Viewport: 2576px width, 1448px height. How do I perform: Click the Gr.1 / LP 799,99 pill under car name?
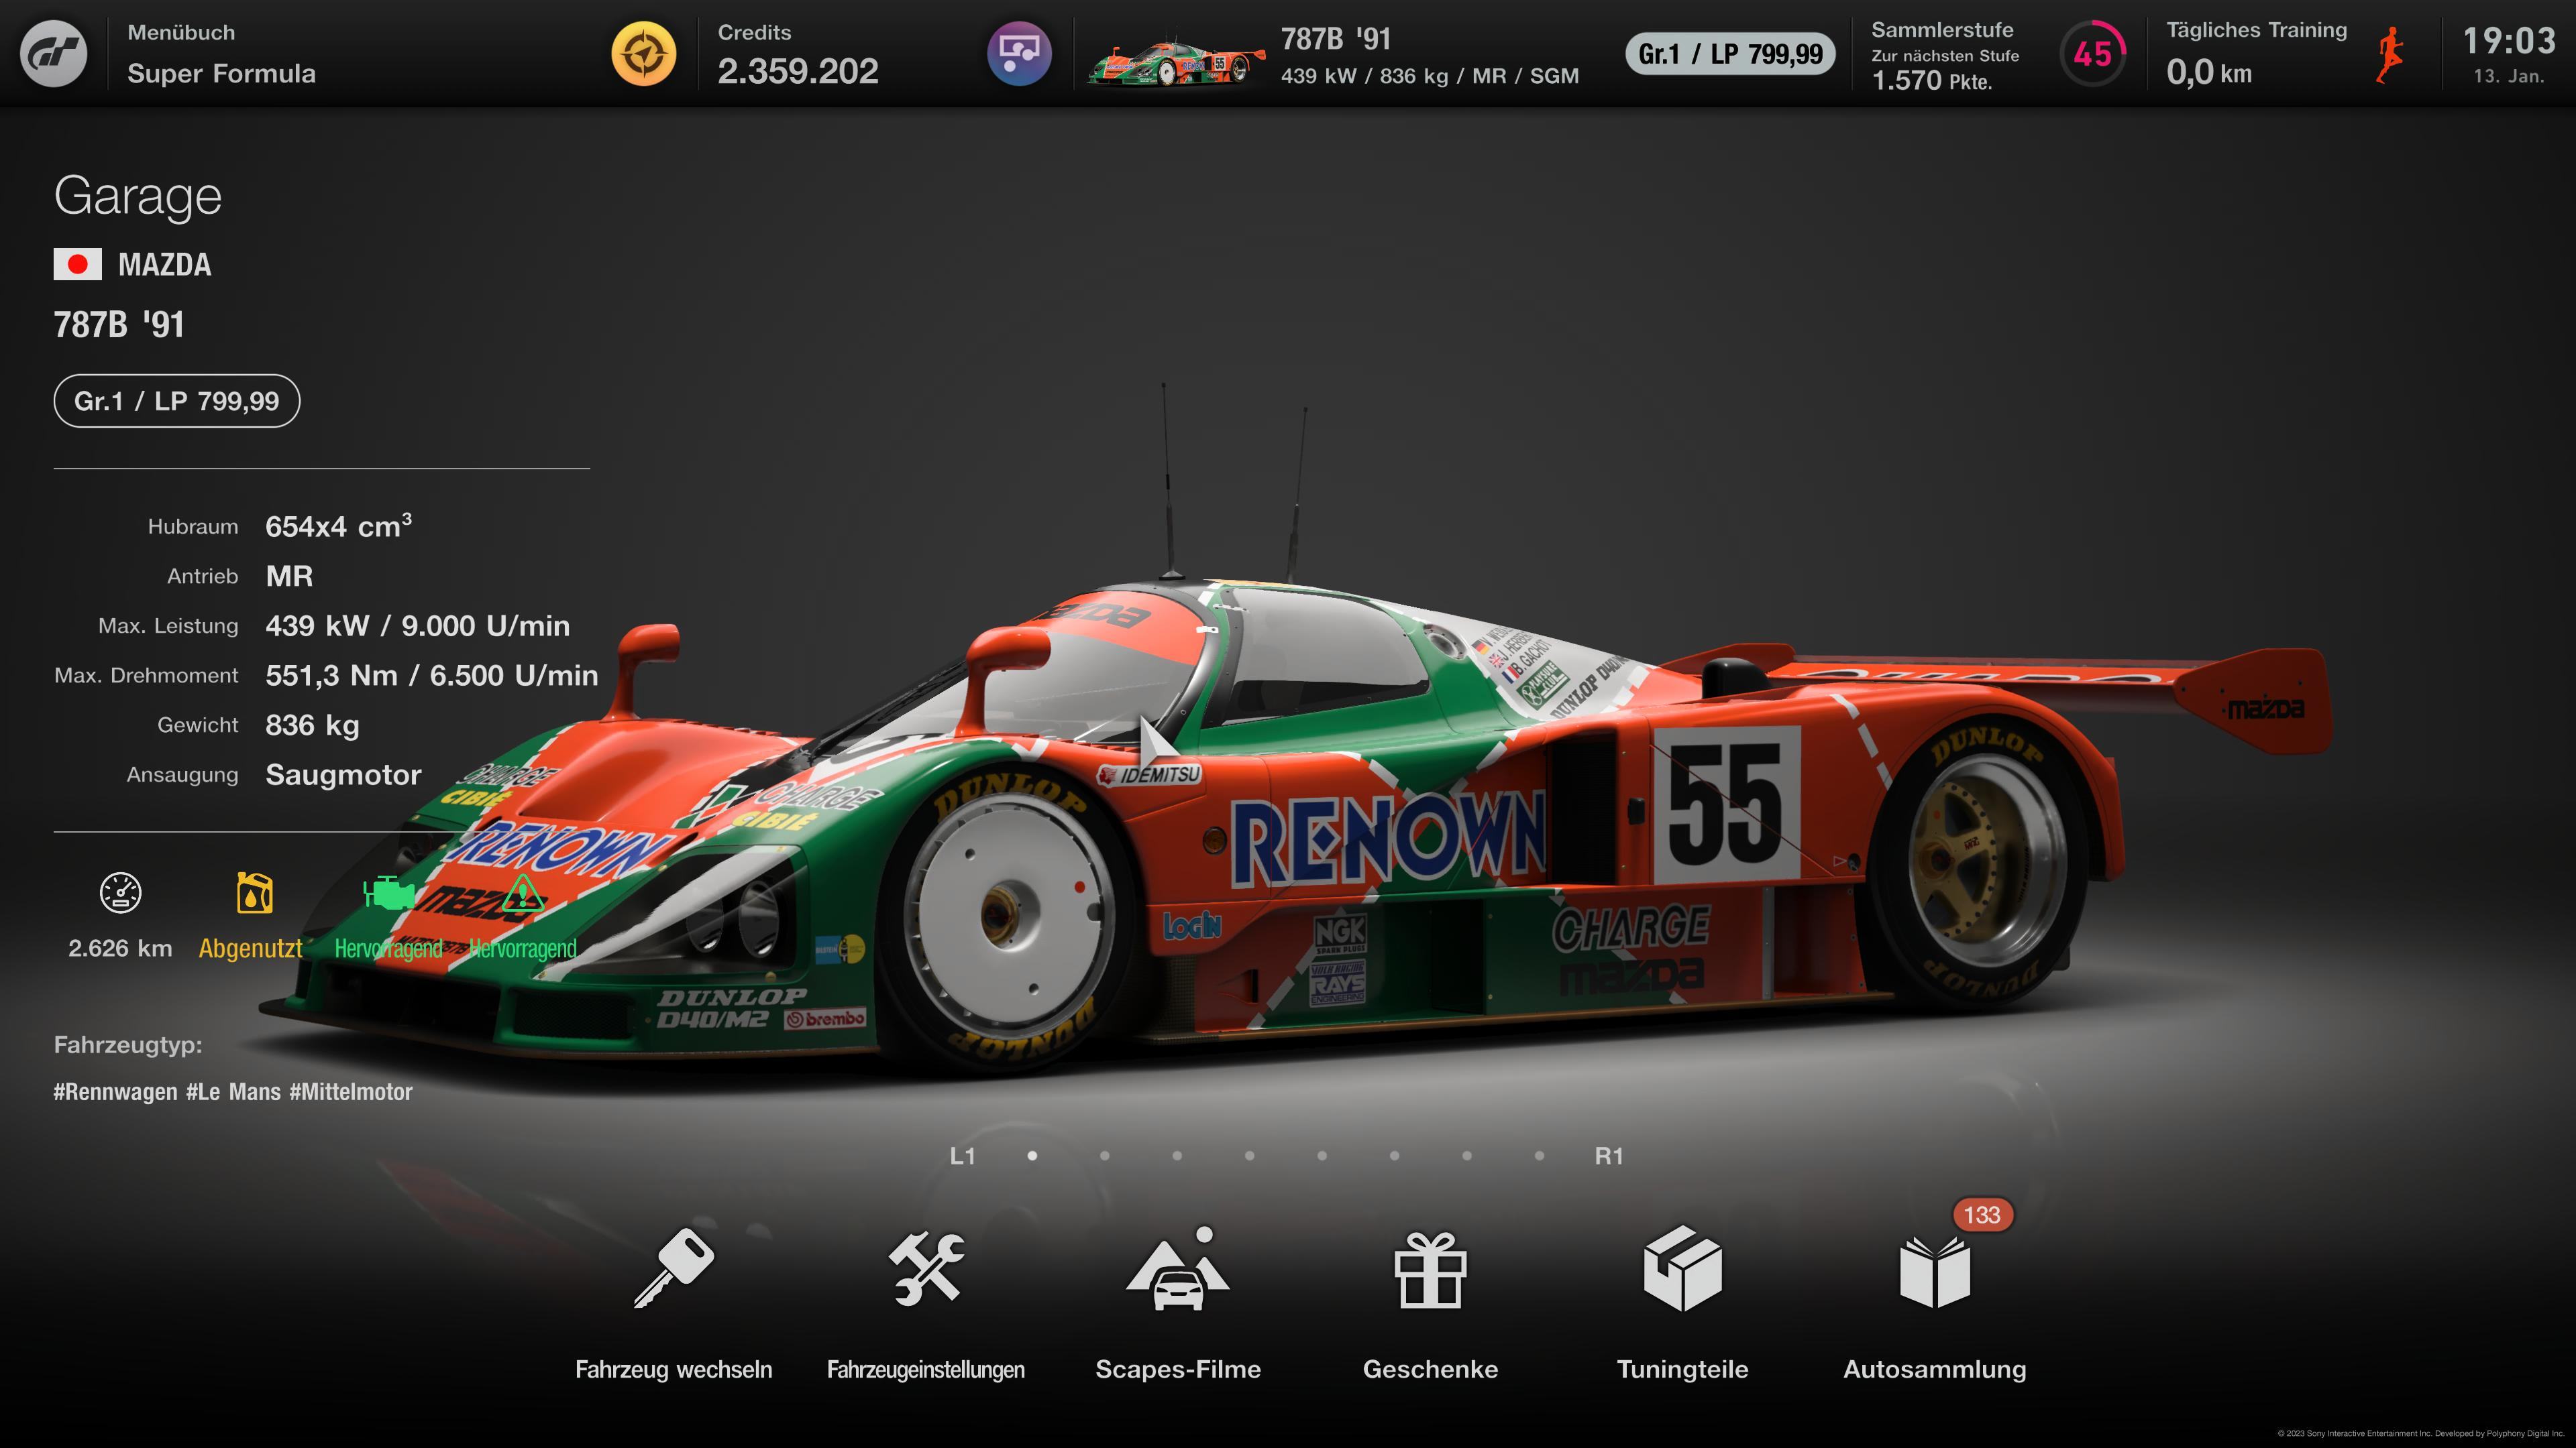point(176,401)
